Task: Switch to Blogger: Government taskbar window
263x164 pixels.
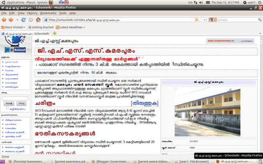Action: pyautogui.click(x=111, y=162)
